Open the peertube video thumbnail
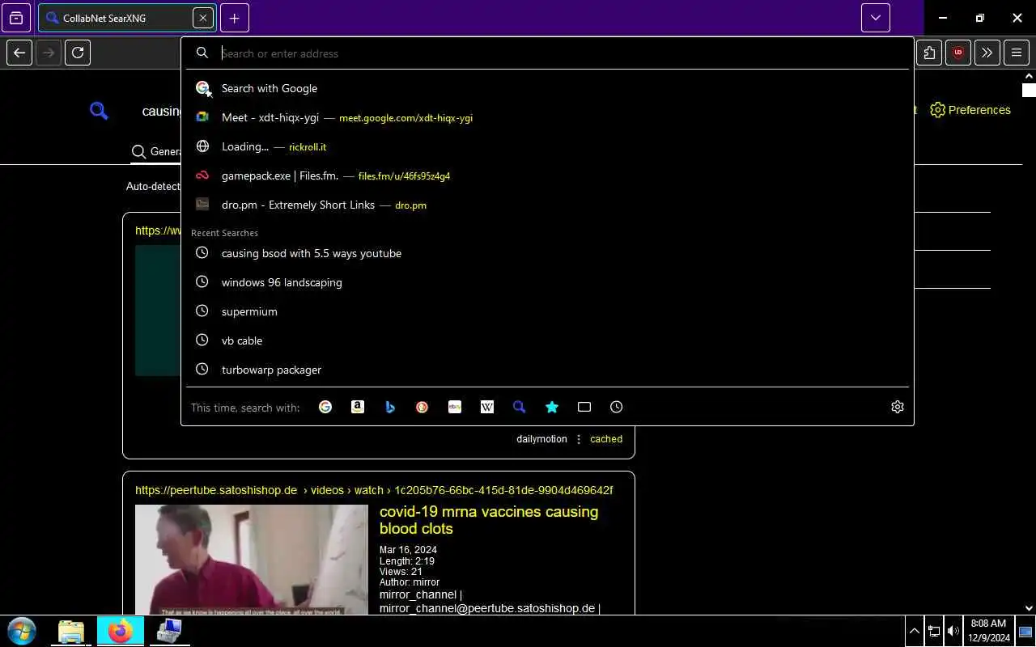The width and height of the screenshot is (1036, 647). pos(252,560)
